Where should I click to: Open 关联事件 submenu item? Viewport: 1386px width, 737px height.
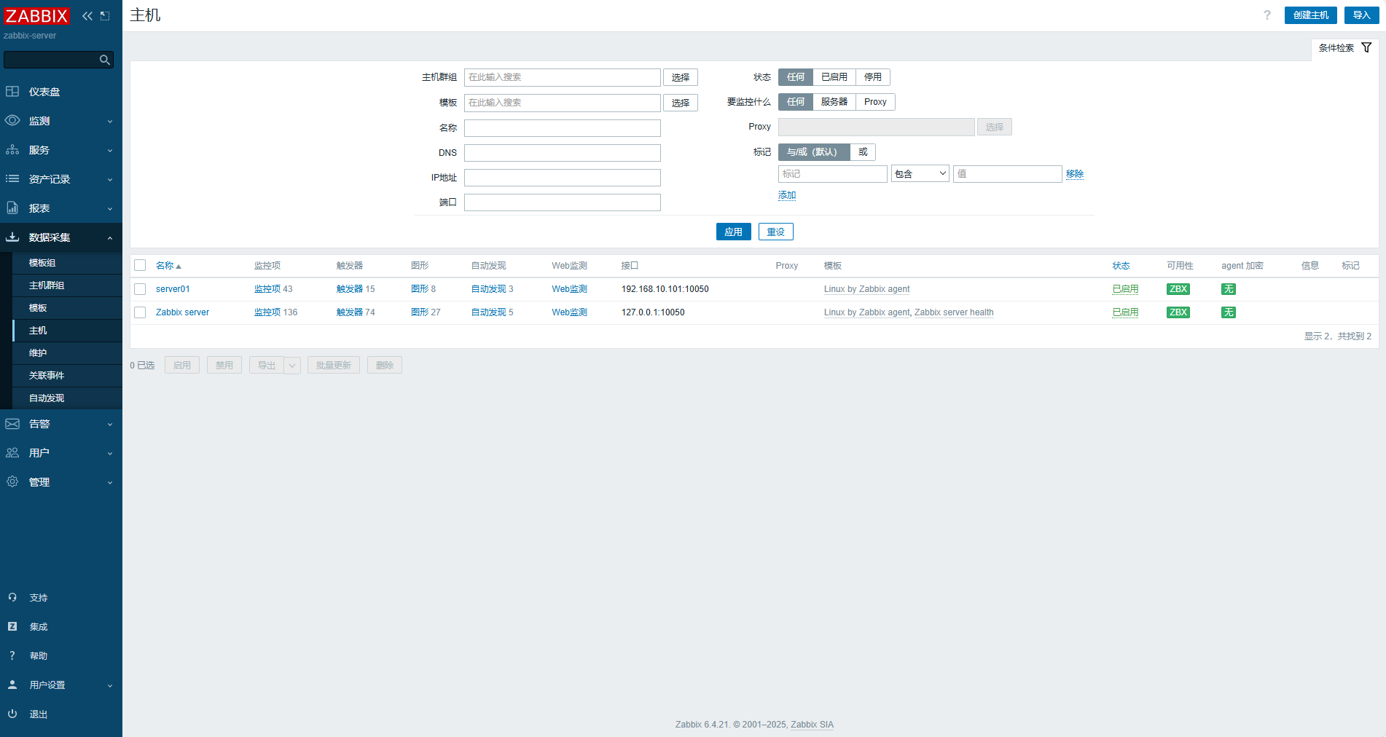67,376
